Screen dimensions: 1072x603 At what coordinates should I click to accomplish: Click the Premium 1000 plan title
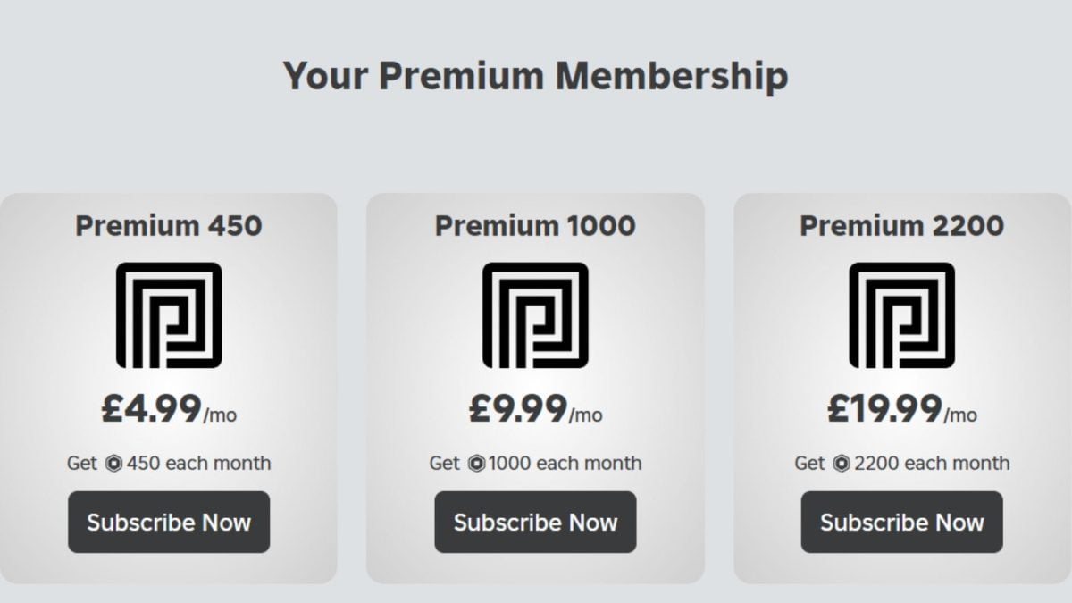(534, 227)
